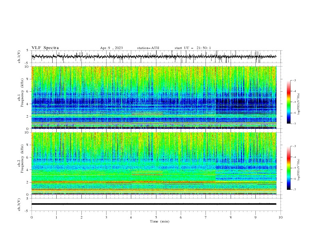
Task: Click the ch.1 spectrogram panel
Action: 154,97
